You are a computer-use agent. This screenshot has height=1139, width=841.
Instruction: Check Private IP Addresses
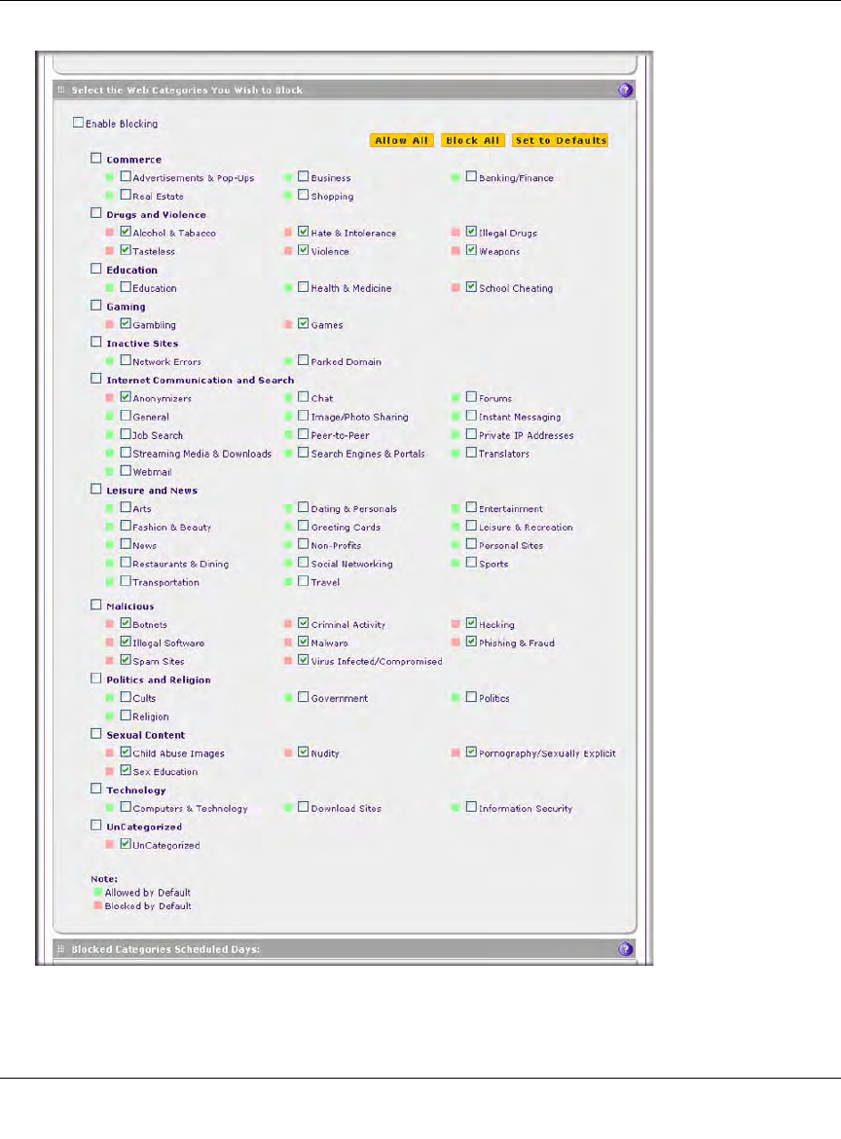471,433
